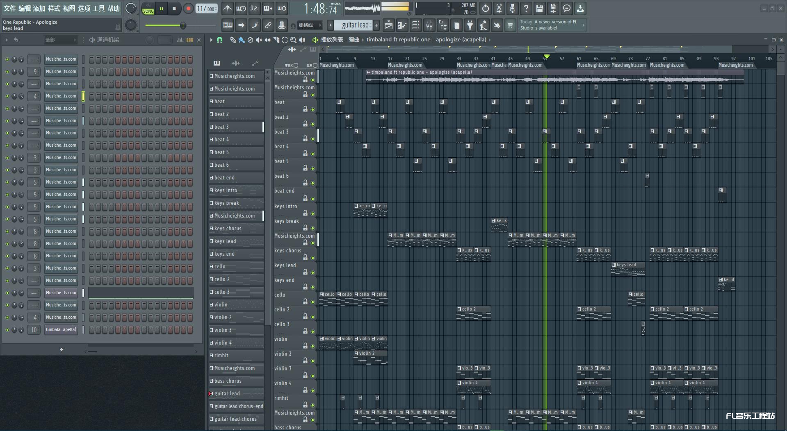
Task: Open the undo history icon
Action: pyautogui.click(x=485, y=8)
